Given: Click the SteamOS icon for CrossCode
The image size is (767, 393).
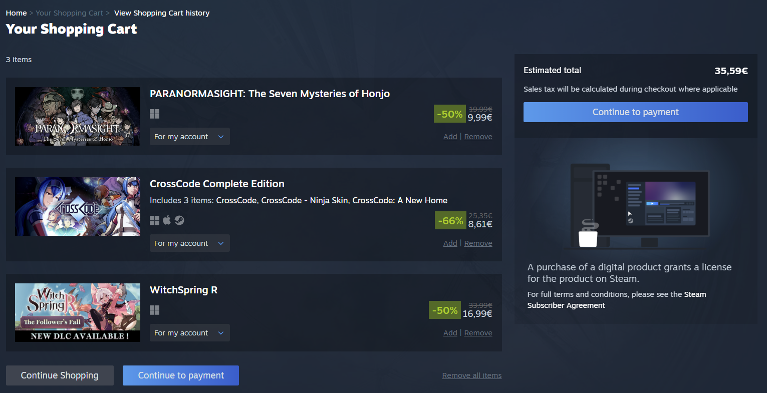Looking at the screenshot, I should (179, 220).
